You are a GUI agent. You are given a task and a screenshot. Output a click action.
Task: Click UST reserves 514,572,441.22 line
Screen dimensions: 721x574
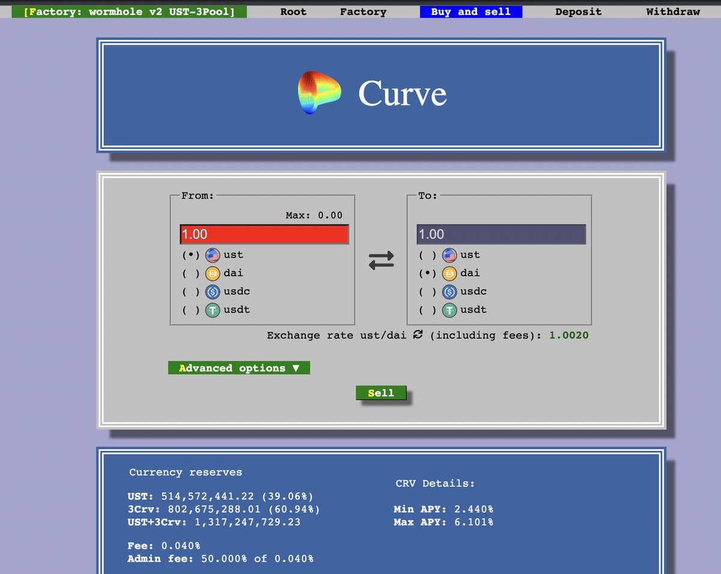coord(221,497)
